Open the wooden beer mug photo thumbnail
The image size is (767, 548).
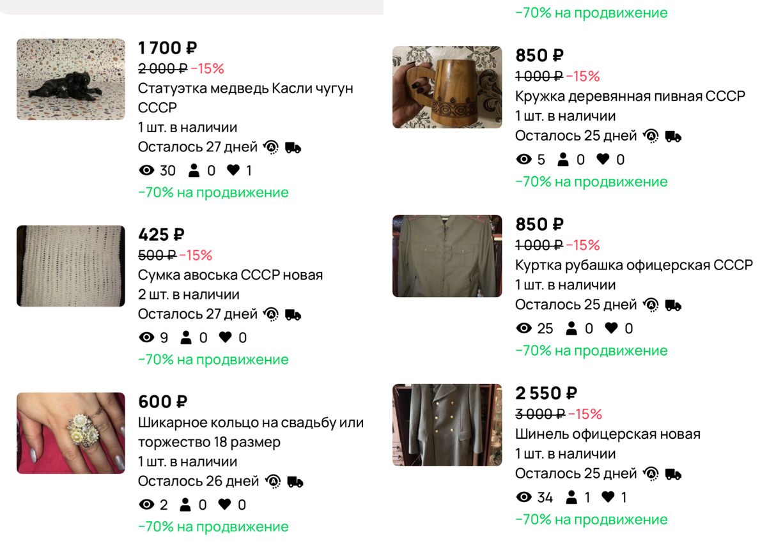[x=447, y=87]
